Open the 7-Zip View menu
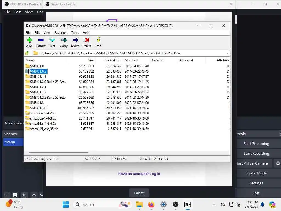281x211 pixels. pyautogui.click(x=47, y=33)
